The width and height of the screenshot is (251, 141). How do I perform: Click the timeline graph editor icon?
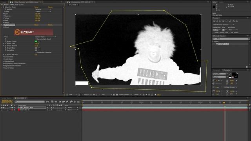tap(78, 101)
